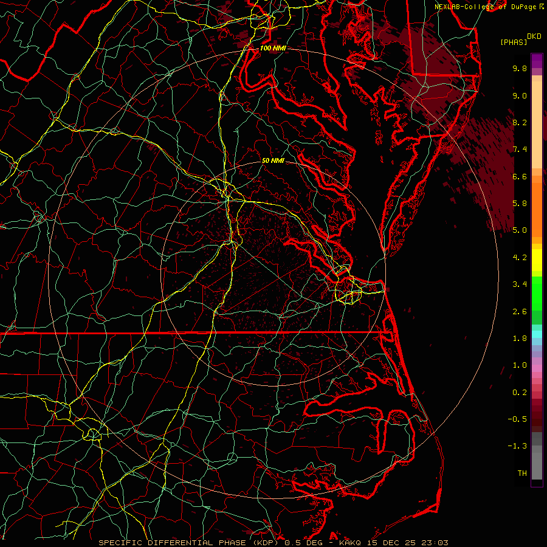
Task: Select the 5.0 scale value
Action: coord(520,230)
